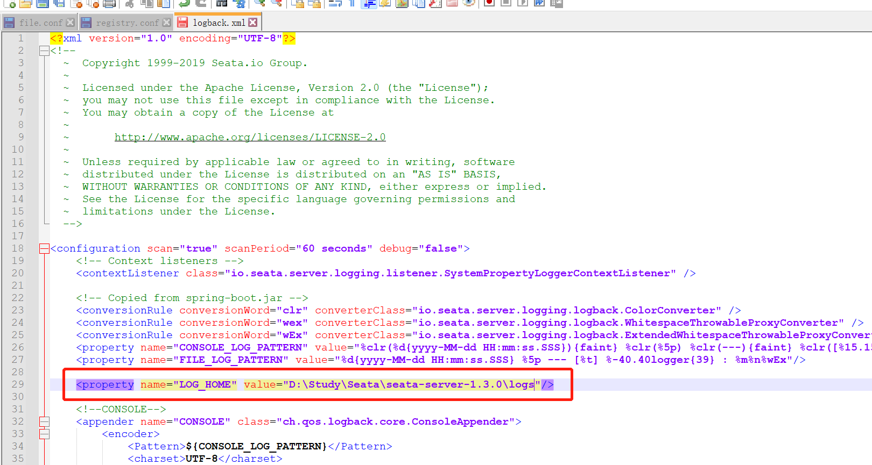This screenshot has height=465, width=872.
Task: Click the 'CONSOLE' comment on line 31
Action: coord(121,409)
